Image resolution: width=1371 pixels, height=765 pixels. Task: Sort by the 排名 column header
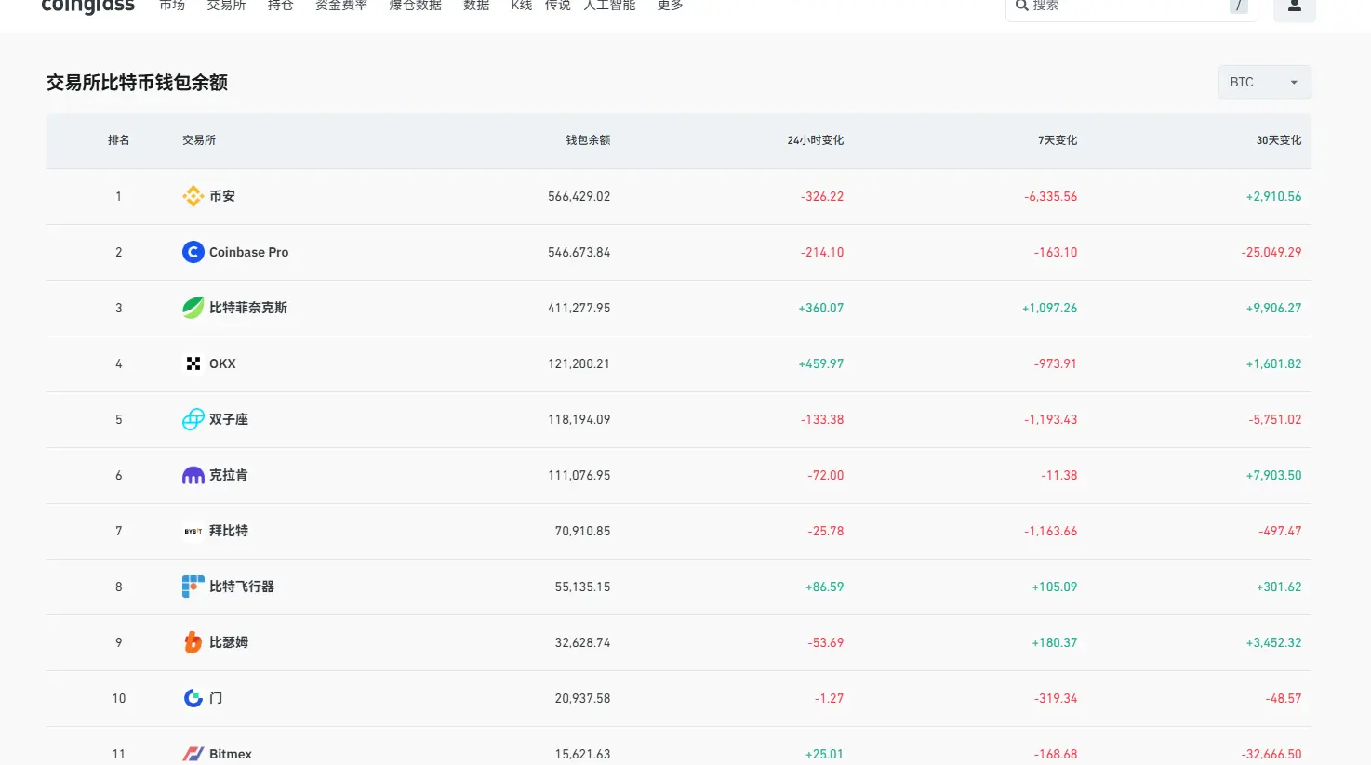(x=119, y=140)
